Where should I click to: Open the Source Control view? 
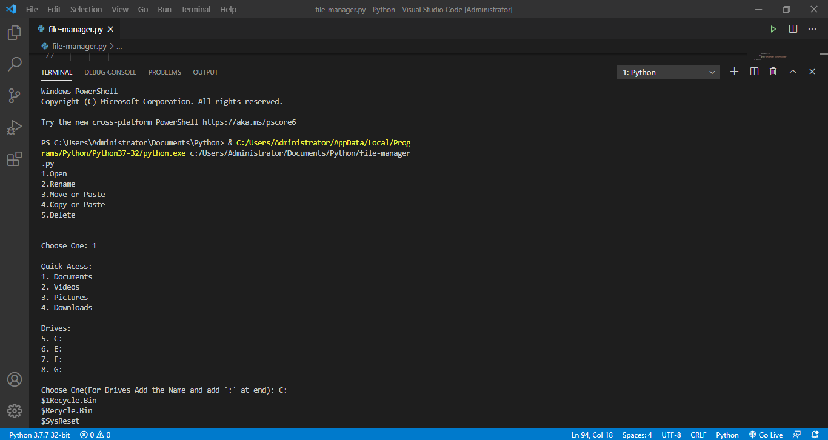pyautogui.click(x=14, y=95)
